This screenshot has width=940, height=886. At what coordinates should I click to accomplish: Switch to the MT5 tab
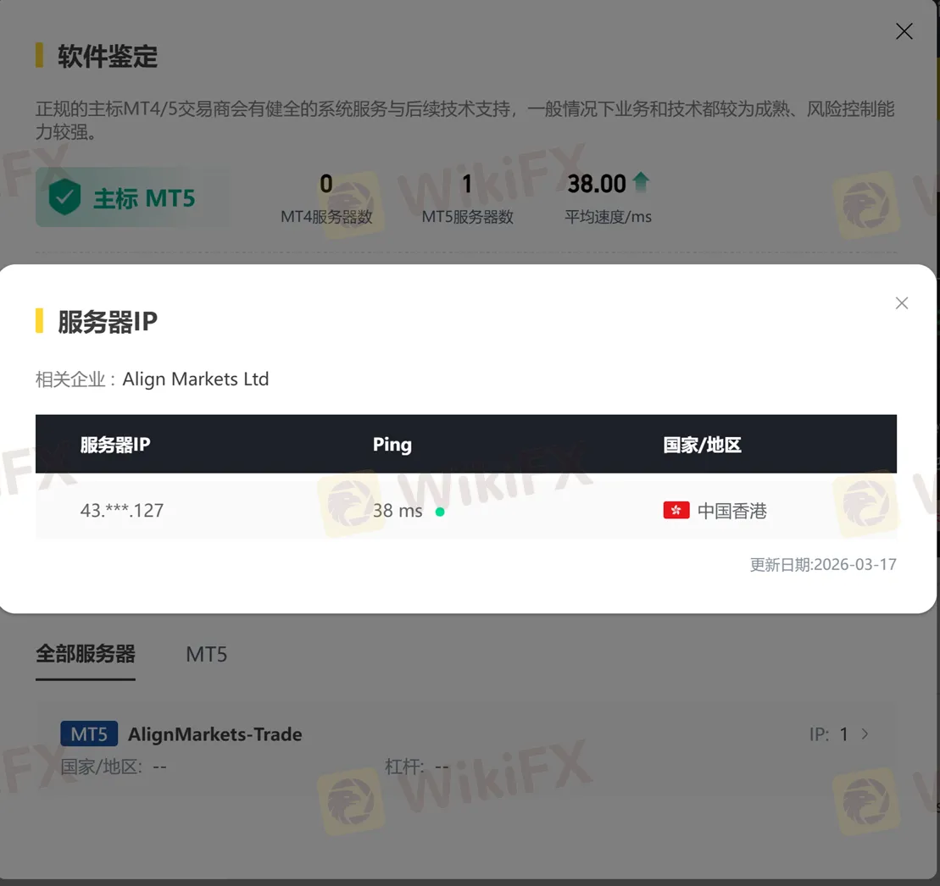(x=206, y=654)
